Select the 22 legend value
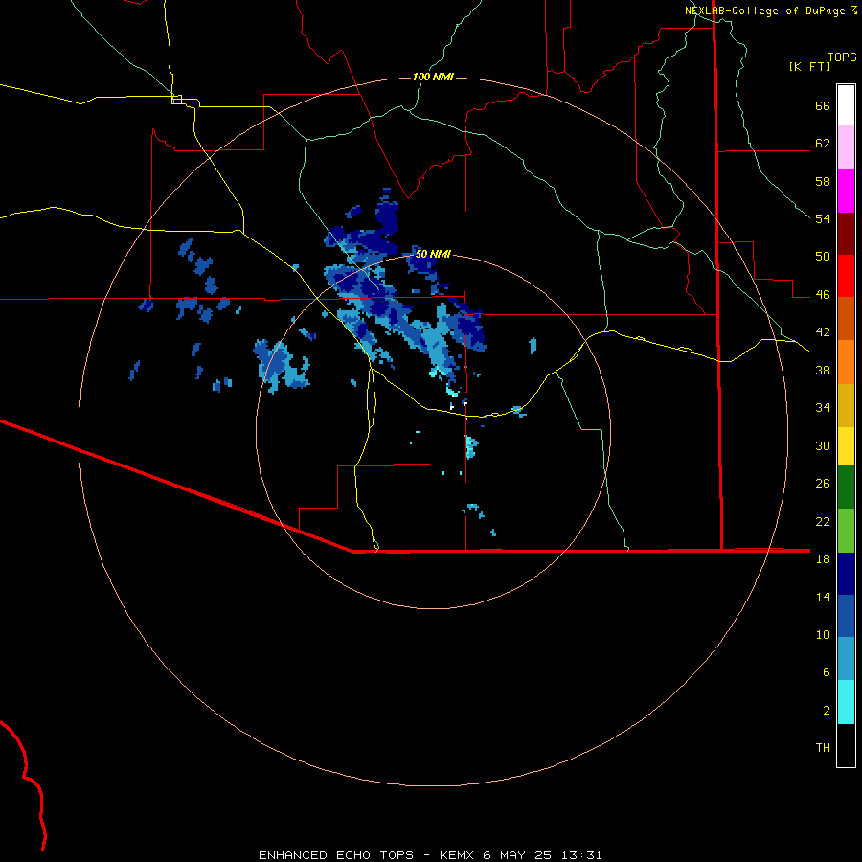862x862 pixels. (x=823, y=521)
